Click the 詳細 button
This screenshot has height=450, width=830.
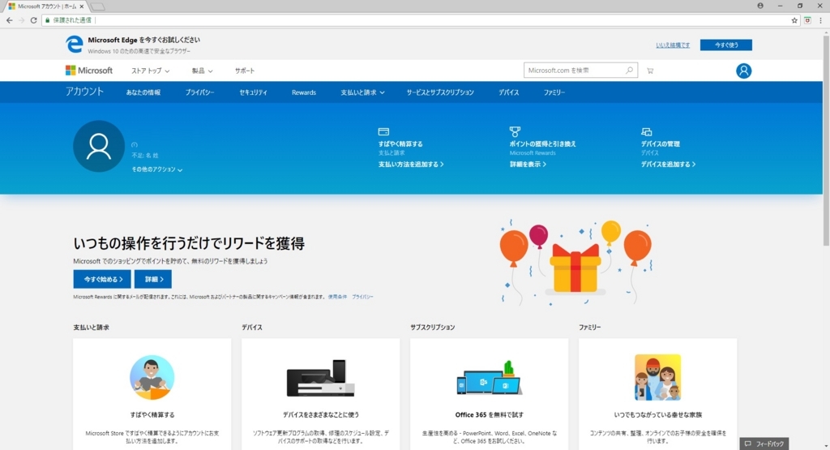tap(153, 279)
